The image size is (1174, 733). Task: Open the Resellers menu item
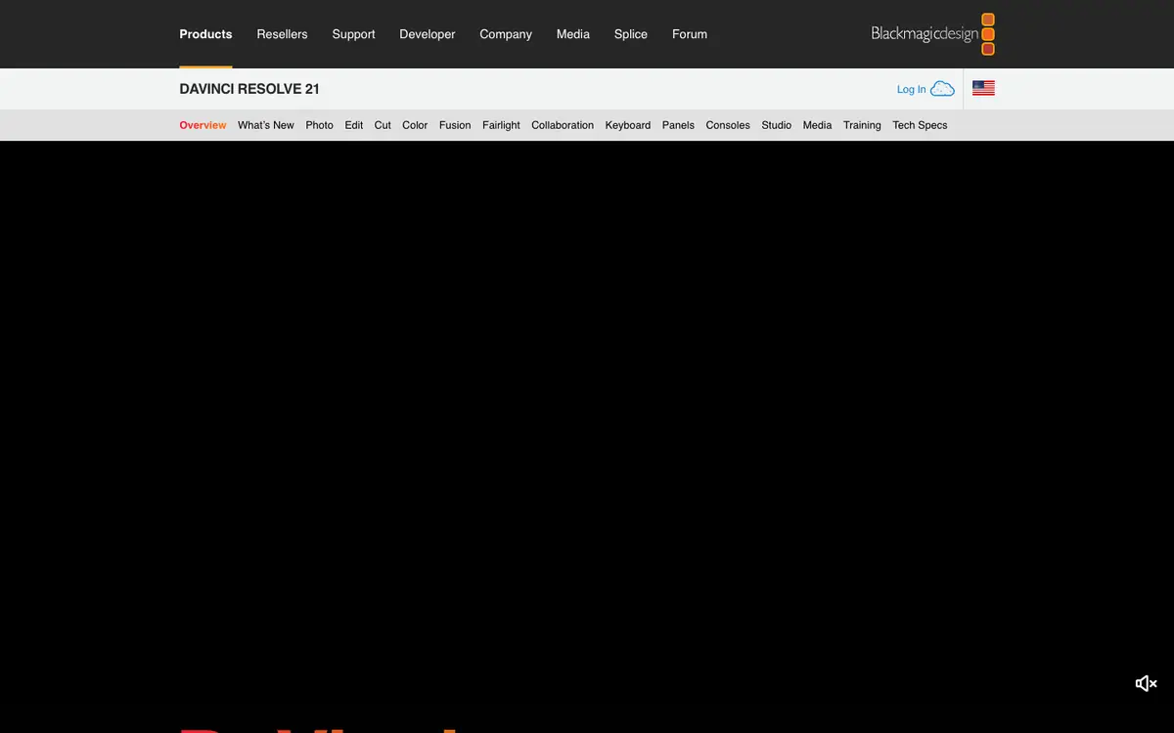tap(282, 34)
